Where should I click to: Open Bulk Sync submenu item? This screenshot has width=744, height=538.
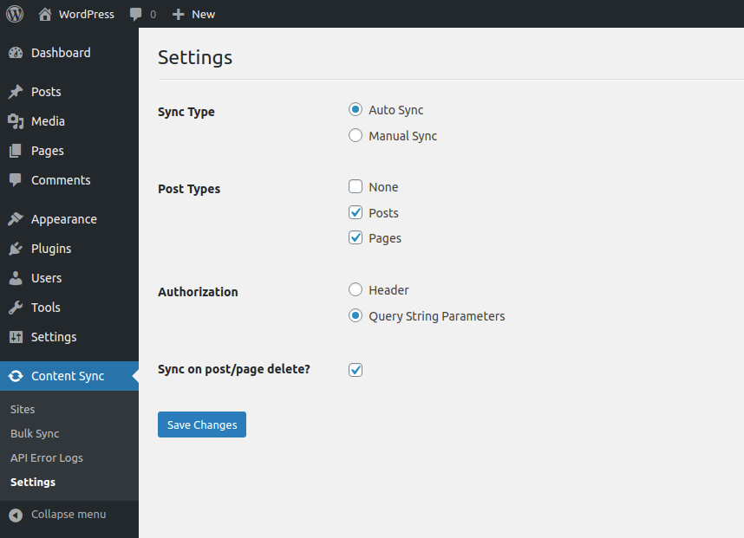click(x=35, y=433)
